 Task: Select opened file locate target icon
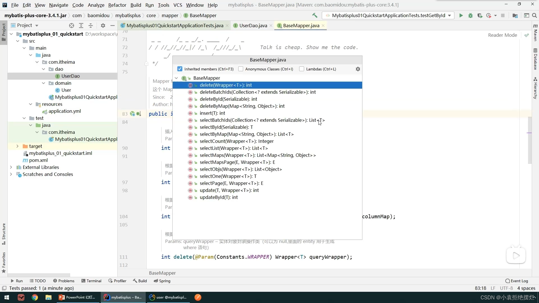[x=72, y=26]
